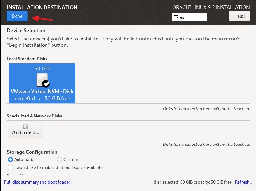Viewport: 256px width, 191px height.
Task: Enable make additional space available checkbox
Action: pyautogui.click(x=11, y=167)
